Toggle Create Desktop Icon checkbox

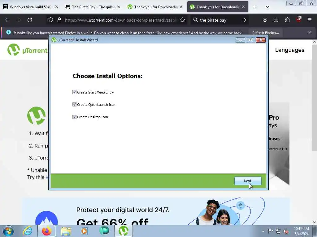tap(74, 117)
